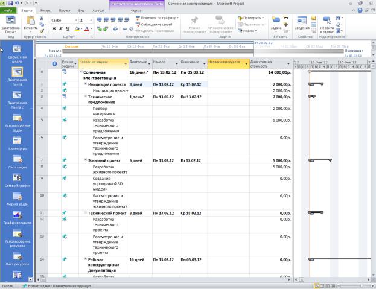Open the Название задачи column filter dropdown
376x289 pixels.
[x=126, y=64]
